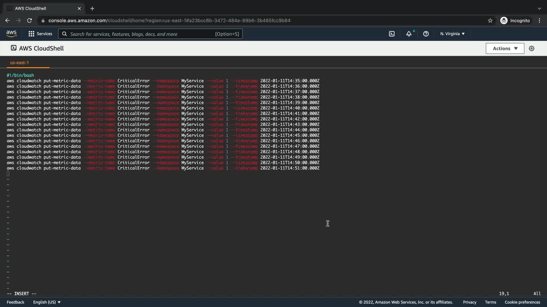Screen dimensions: 547x307
Task: Go back in browser history
Action: click(x=7, y=20)
